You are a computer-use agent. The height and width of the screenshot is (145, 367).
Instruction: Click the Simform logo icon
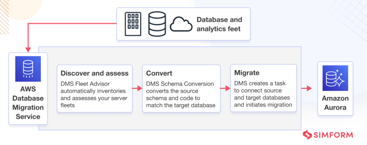[x=307, y=135]
